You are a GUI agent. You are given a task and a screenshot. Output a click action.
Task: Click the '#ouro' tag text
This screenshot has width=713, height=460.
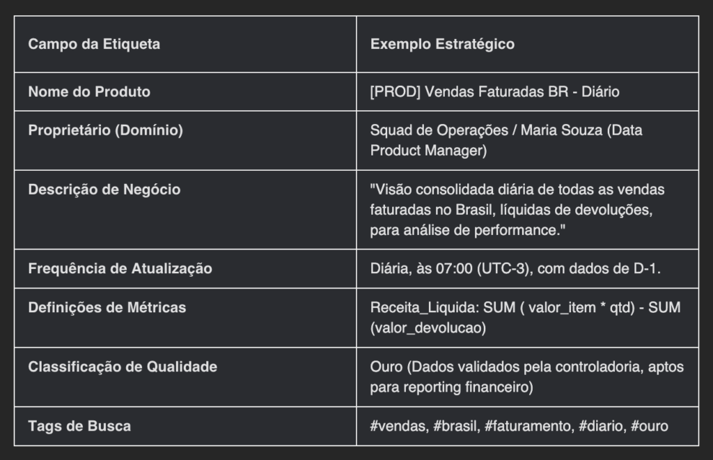click(x=650, y=427)
